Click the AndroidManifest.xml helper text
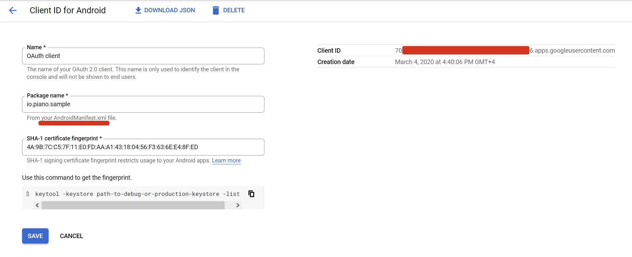The width and height of the screenshot is (632, 257). pyautogui.click(x=72, y=118)
